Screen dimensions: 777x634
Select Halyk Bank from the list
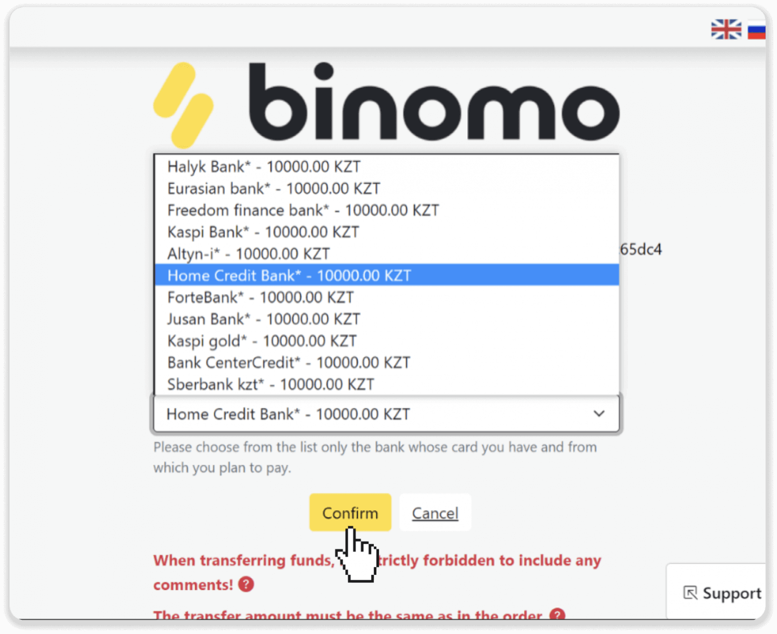(386, 166)
